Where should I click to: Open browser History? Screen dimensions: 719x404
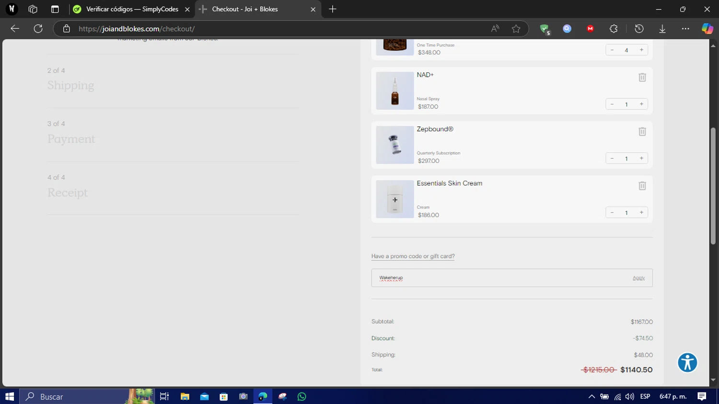pos(639,29)
